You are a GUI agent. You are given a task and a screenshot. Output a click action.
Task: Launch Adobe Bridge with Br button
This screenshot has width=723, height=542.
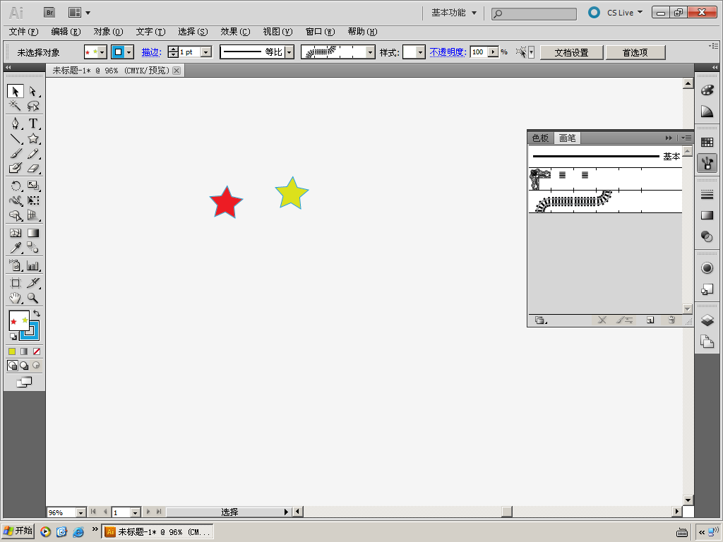(49, 13)
